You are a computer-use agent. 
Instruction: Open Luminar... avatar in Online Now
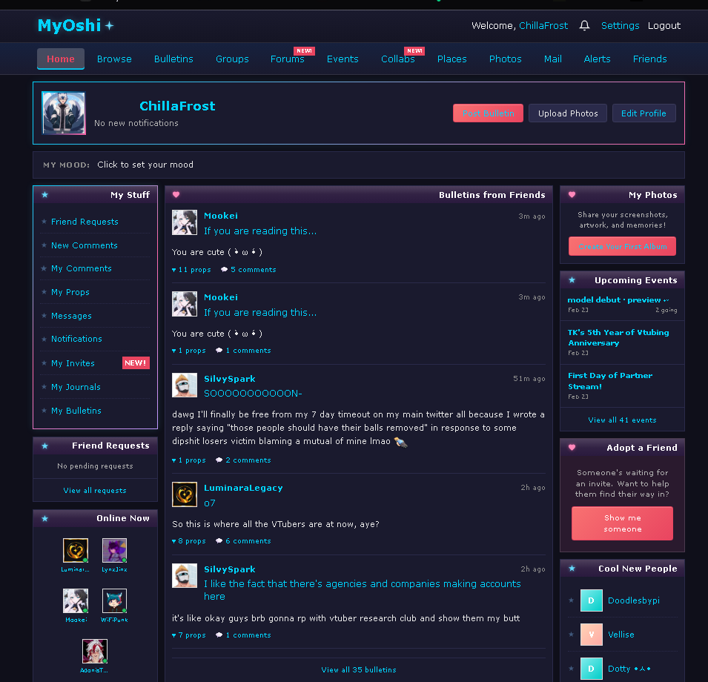point(76,550)
